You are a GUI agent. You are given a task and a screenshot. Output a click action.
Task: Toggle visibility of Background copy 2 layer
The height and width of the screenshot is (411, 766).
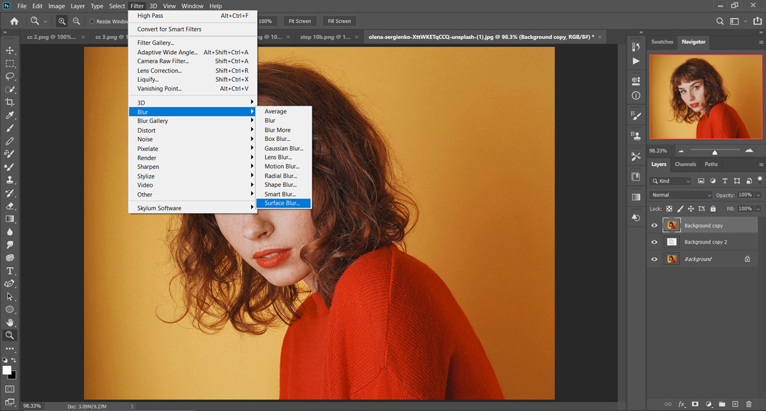click(x=654, y=242)
